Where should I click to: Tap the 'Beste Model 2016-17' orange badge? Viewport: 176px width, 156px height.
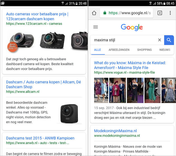[x=12, y=47]
